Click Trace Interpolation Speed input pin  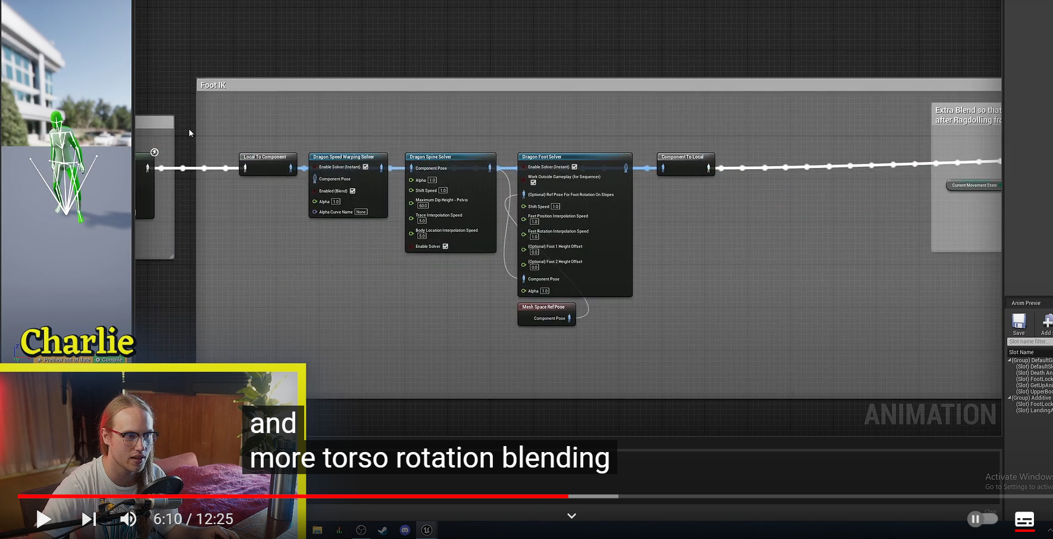(x=411, y=218)
